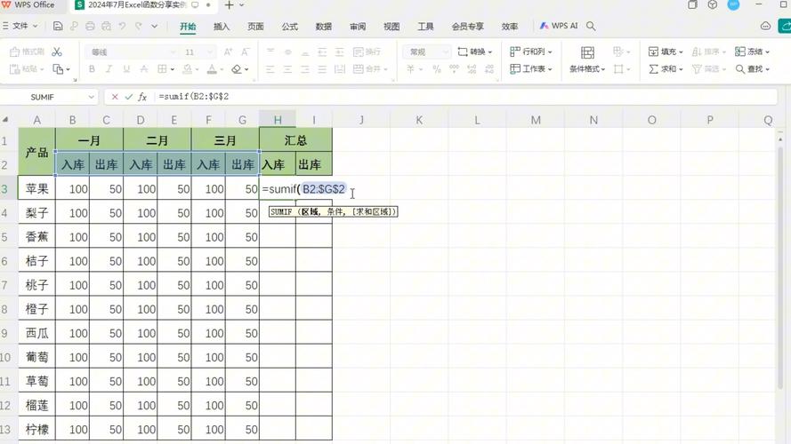The width and height of the screenshot is (791, 444).
Task: Open the number format 常规 dropdown
Action: 445,52
